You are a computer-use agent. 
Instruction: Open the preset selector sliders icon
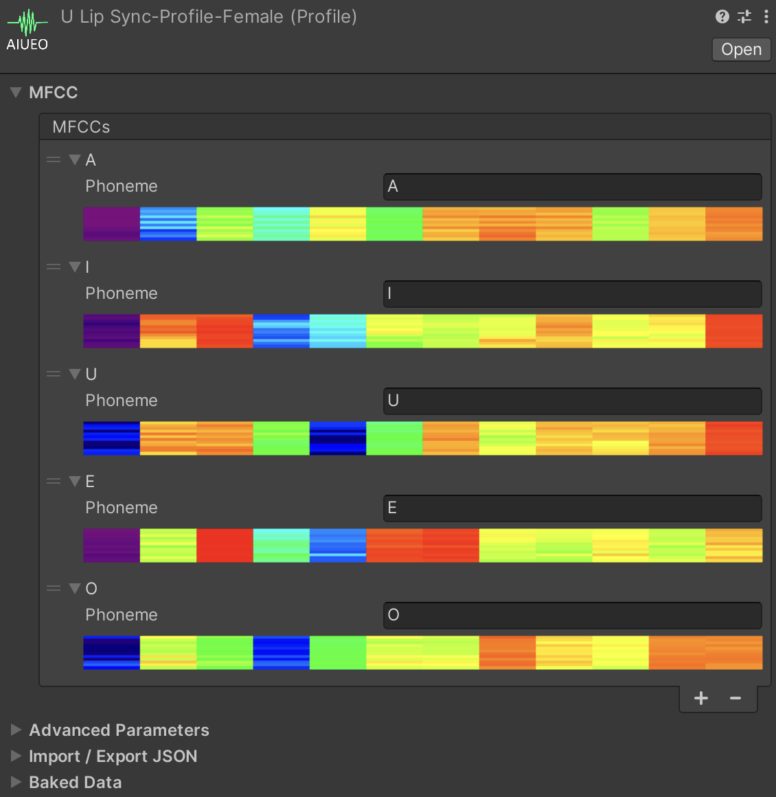[x=744, y=16]
